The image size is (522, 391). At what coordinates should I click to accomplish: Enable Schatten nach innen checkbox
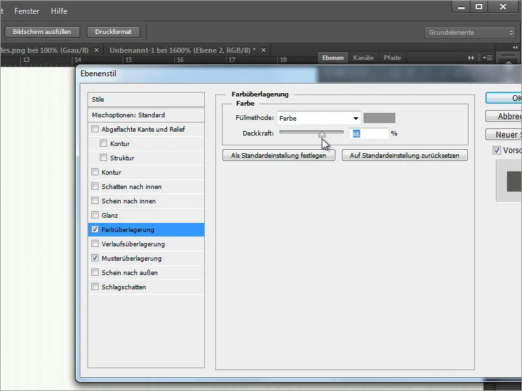[x=95, y=186]
